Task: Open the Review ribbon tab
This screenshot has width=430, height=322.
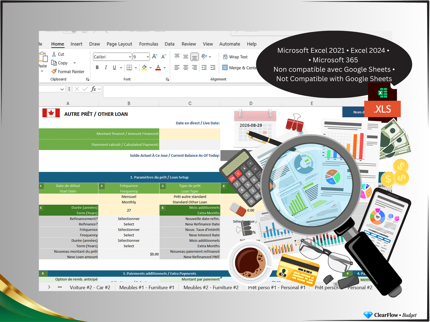Action: click(x=189, y=44)
